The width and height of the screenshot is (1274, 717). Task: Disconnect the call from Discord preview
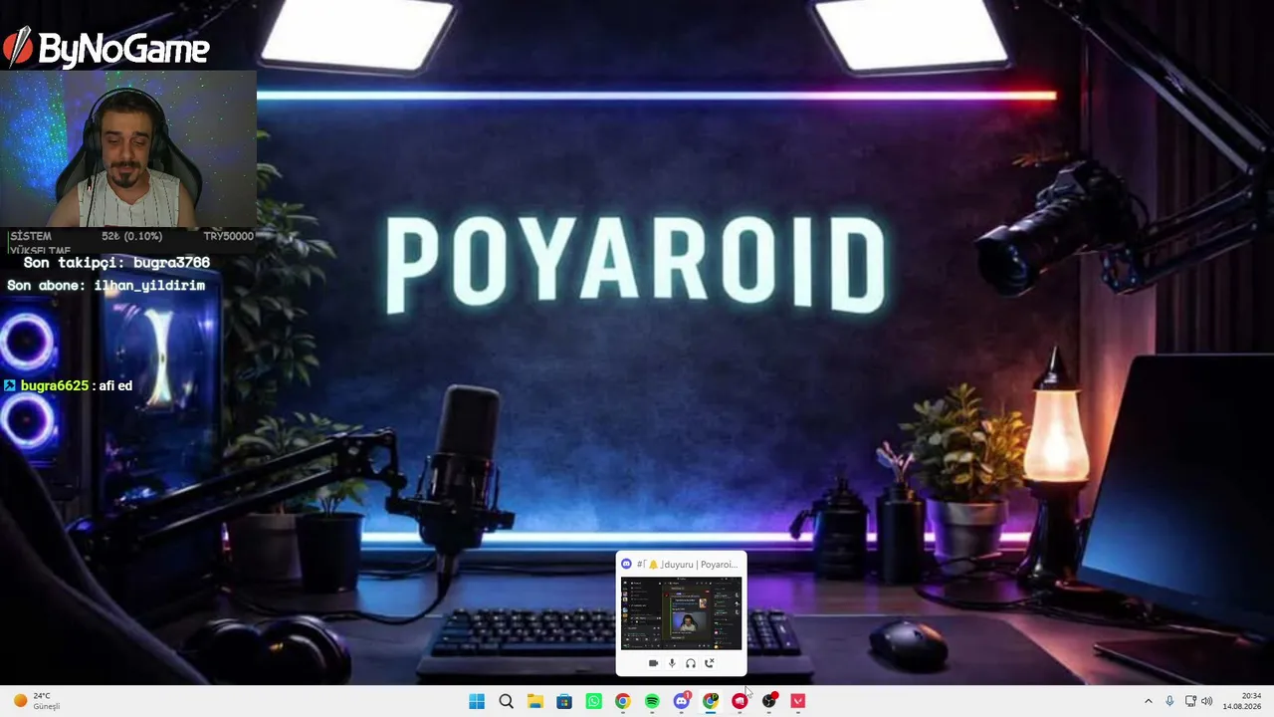coord(710,663)
